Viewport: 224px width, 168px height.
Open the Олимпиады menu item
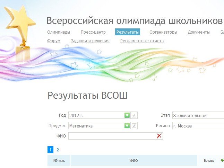click(x=59, y=32)
